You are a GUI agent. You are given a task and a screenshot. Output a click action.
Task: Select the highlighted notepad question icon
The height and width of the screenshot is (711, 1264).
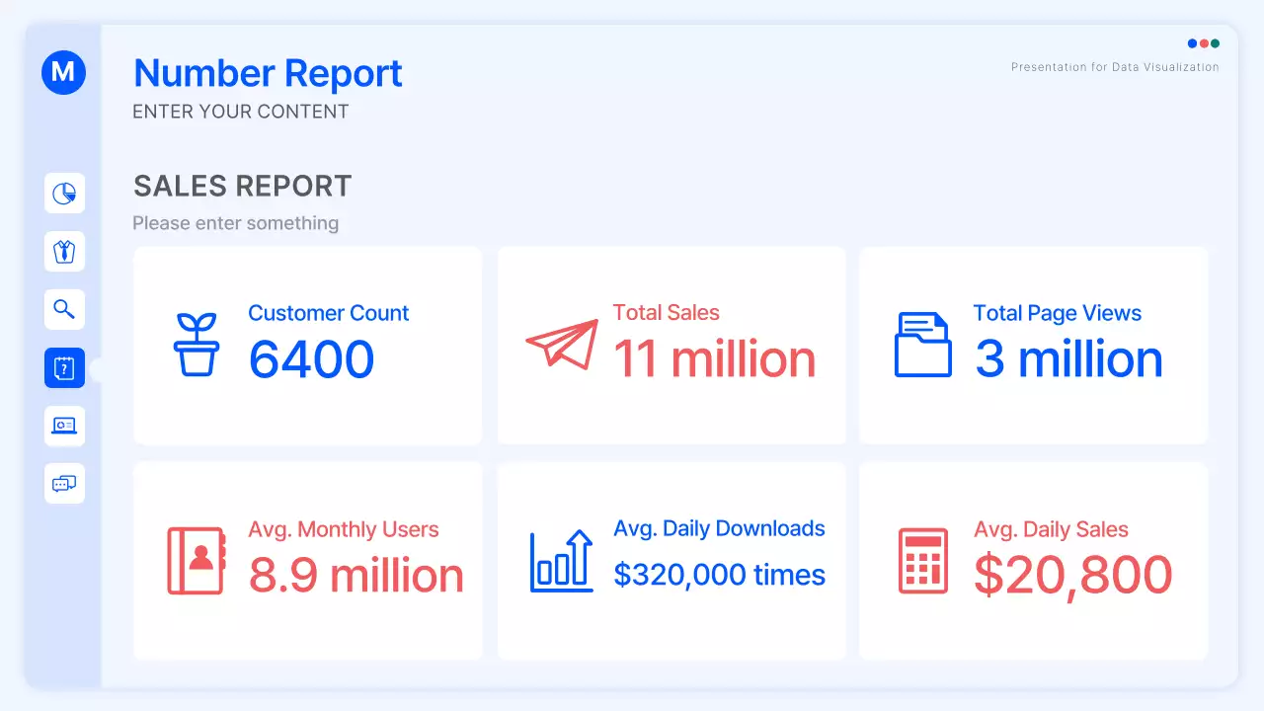click(x=64, y=368)
